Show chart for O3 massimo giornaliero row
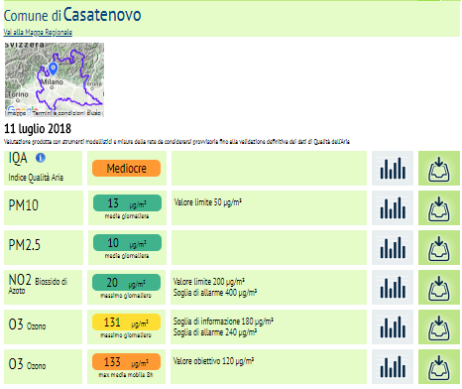The width and height of the screenshot is (462, 389). [393, 327]
